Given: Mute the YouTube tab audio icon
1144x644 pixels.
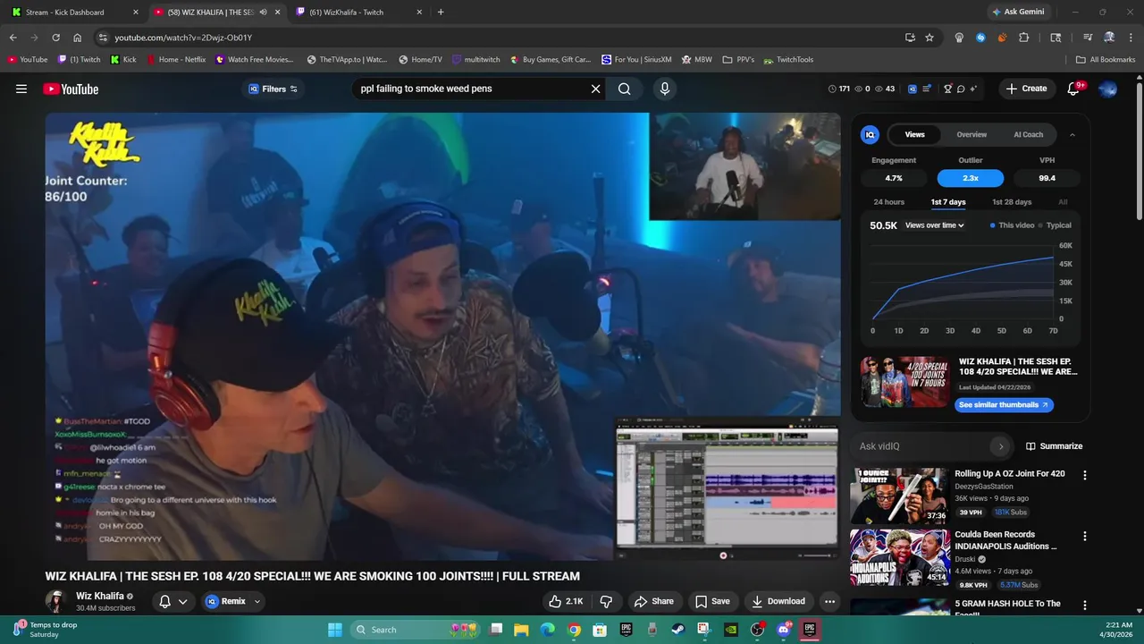Looking at the screenshot, I should pos(264,13).
